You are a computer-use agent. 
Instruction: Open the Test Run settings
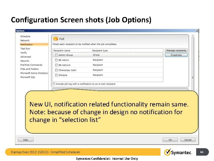point(25,49)
